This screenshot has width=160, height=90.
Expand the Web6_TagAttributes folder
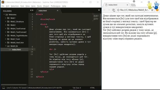(6, 35)
